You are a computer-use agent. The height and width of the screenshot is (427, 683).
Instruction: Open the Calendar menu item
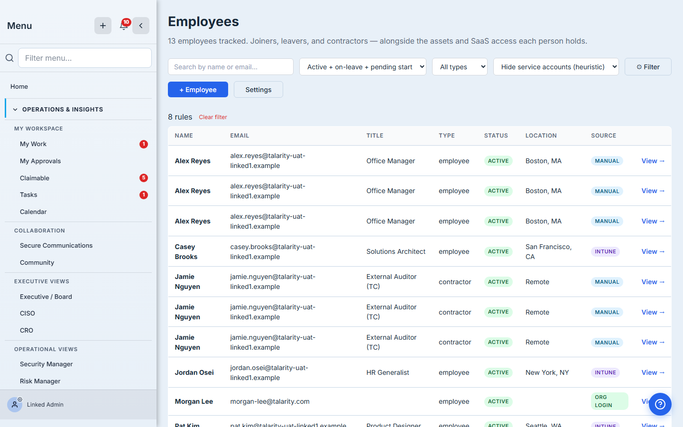coord(33,212)
